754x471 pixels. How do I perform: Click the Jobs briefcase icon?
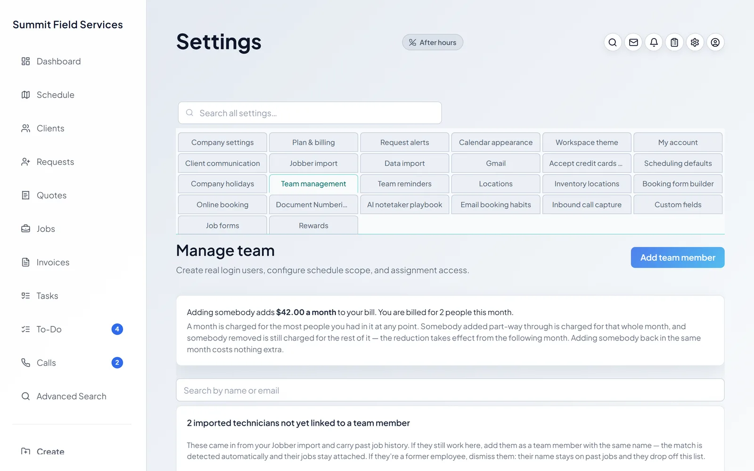(x=26, y=228)
